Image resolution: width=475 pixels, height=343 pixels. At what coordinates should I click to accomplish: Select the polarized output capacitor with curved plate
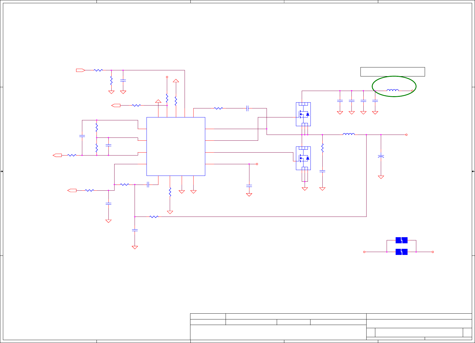coord(381,157)
